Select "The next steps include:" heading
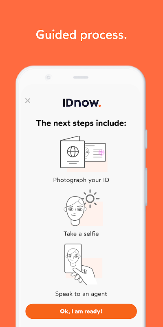Screen dimensions: 163x327 click(81, 123)
